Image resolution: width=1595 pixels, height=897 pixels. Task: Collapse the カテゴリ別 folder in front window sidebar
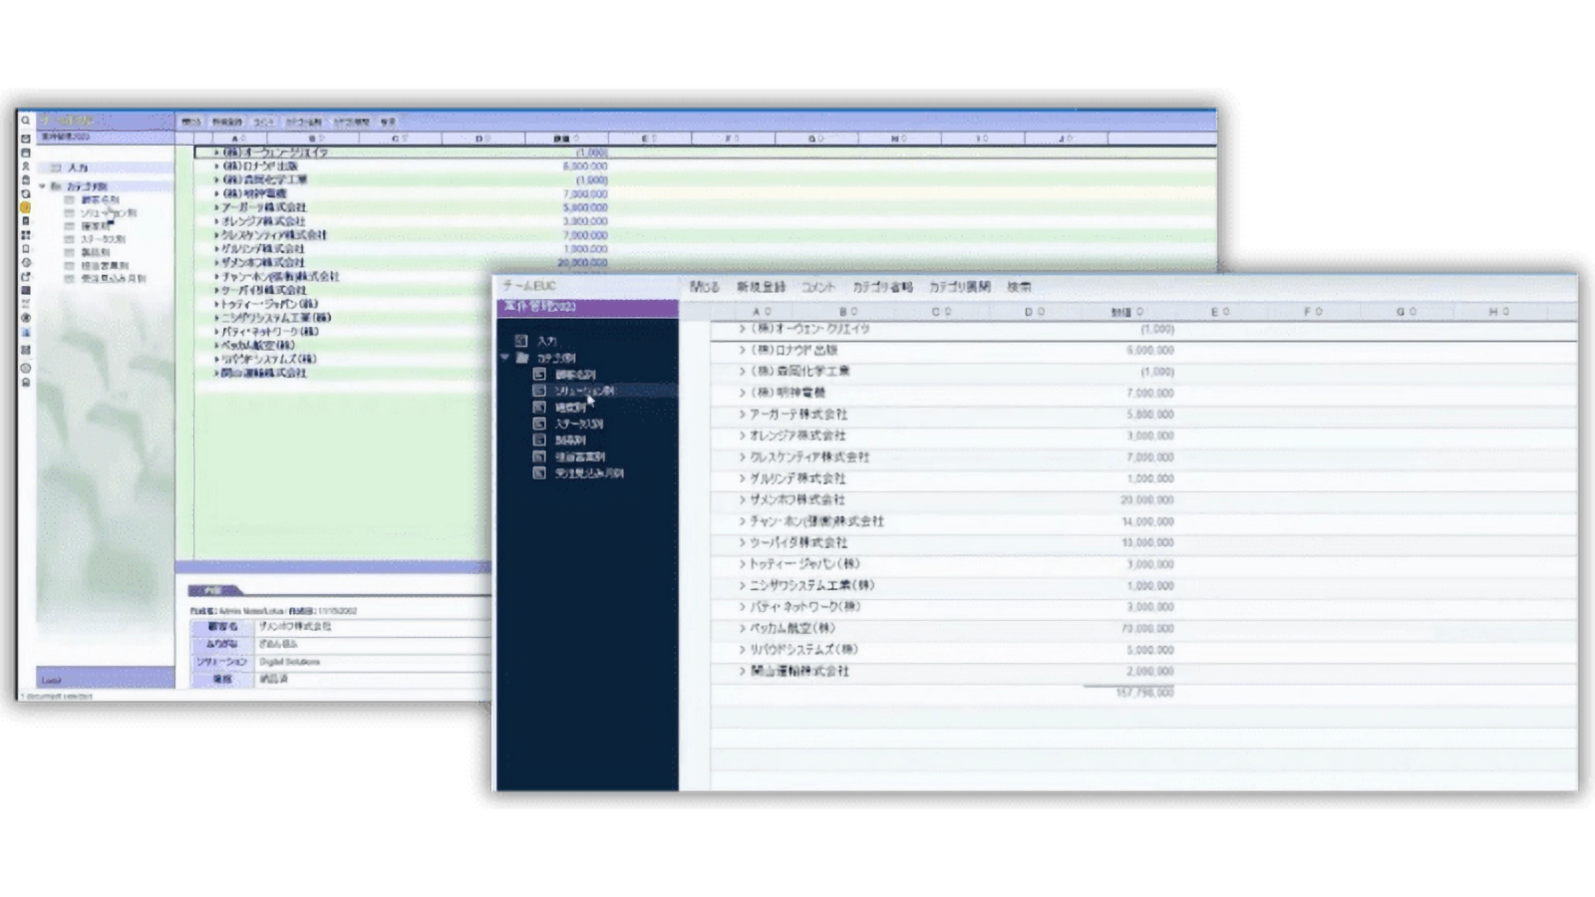(x=505, y=357)
